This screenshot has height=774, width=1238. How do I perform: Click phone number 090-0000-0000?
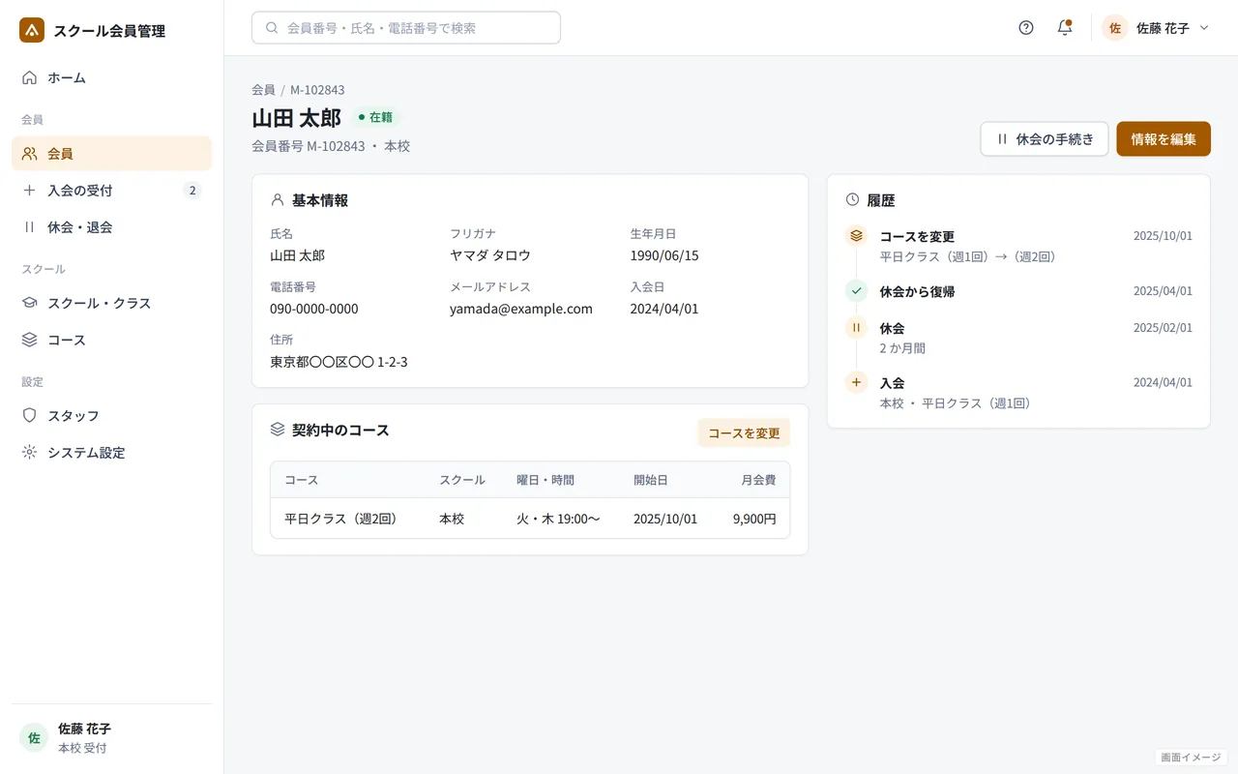click(314, 309)
